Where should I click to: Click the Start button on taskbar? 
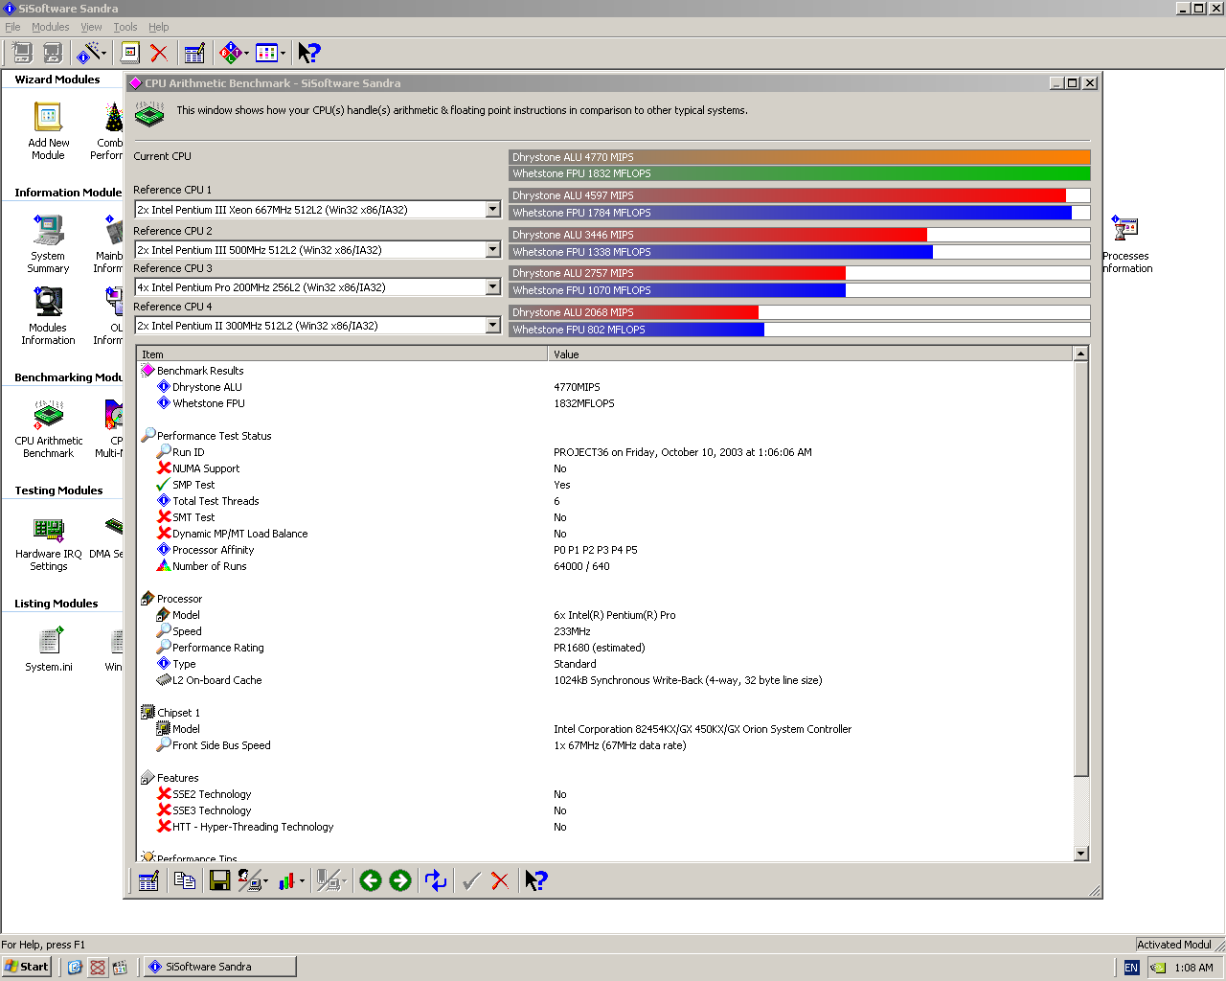pos(26,967)
